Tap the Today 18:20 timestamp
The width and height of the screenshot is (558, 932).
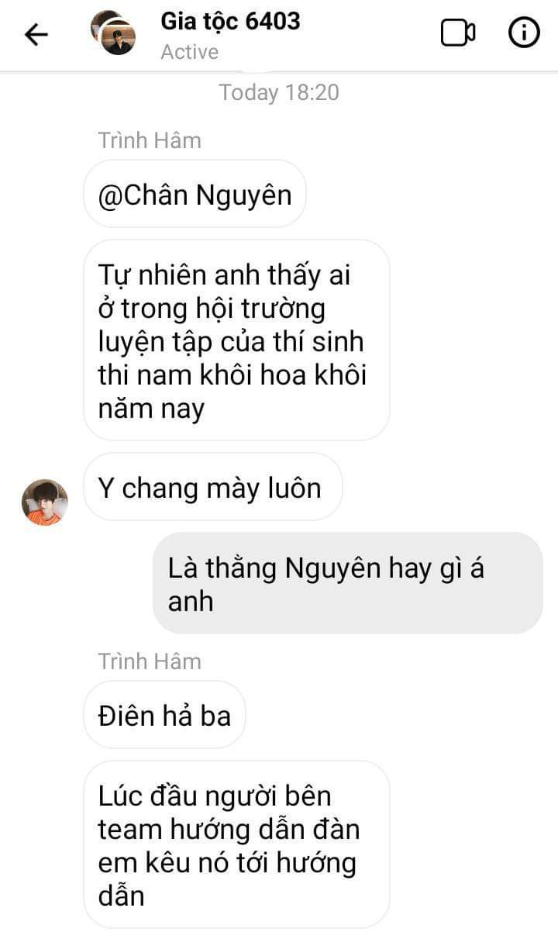(x=279, y=92)
